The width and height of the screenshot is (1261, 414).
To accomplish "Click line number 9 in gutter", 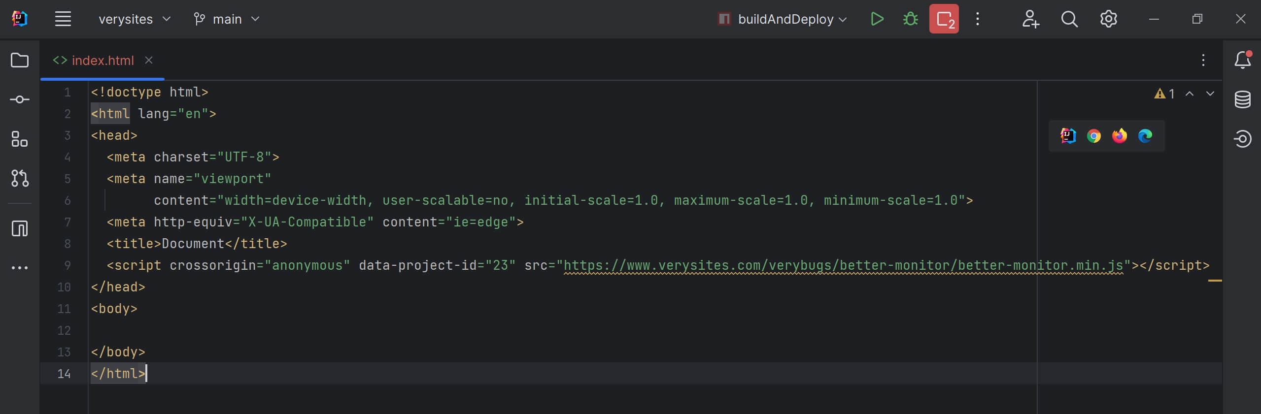I will (68, 265).
